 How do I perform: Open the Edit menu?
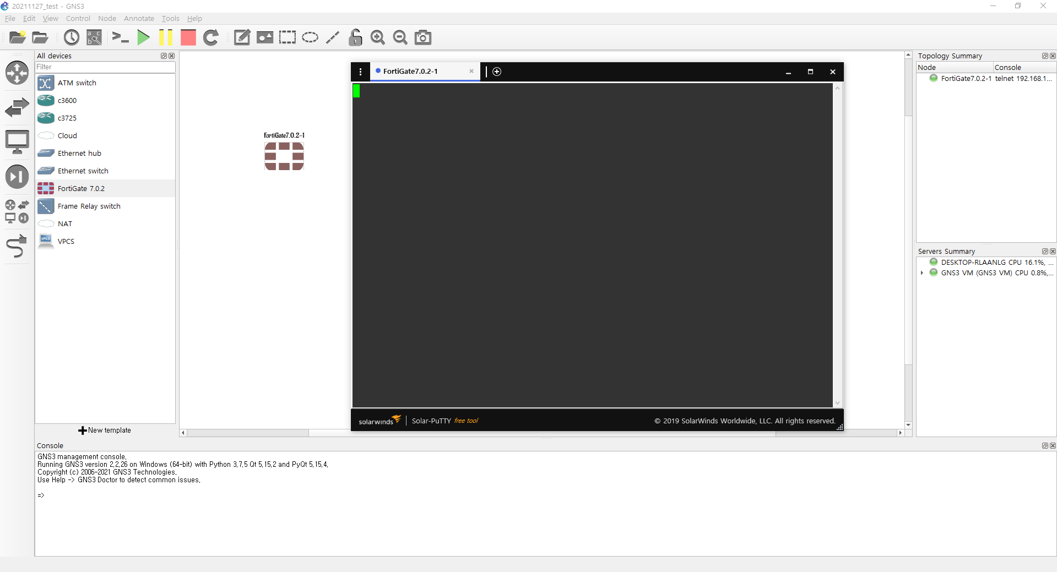(29, 18)
